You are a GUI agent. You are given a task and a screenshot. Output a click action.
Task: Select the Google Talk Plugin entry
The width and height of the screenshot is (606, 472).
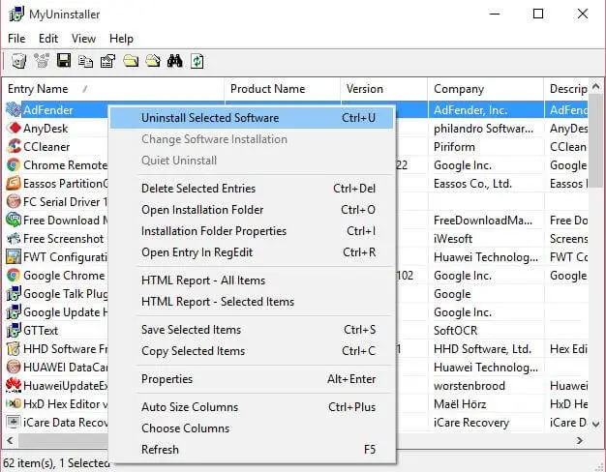(65, 294)
